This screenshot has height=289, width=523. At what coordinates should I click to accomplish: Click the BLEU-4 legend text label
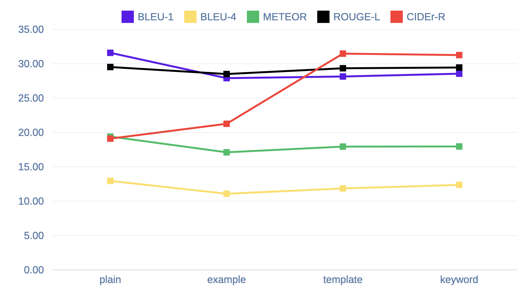[218, 17]
